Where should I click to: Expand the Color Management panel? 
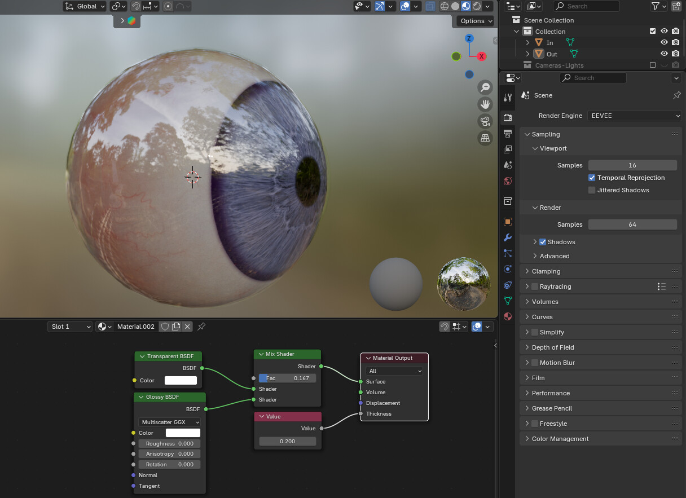[527, 439]
